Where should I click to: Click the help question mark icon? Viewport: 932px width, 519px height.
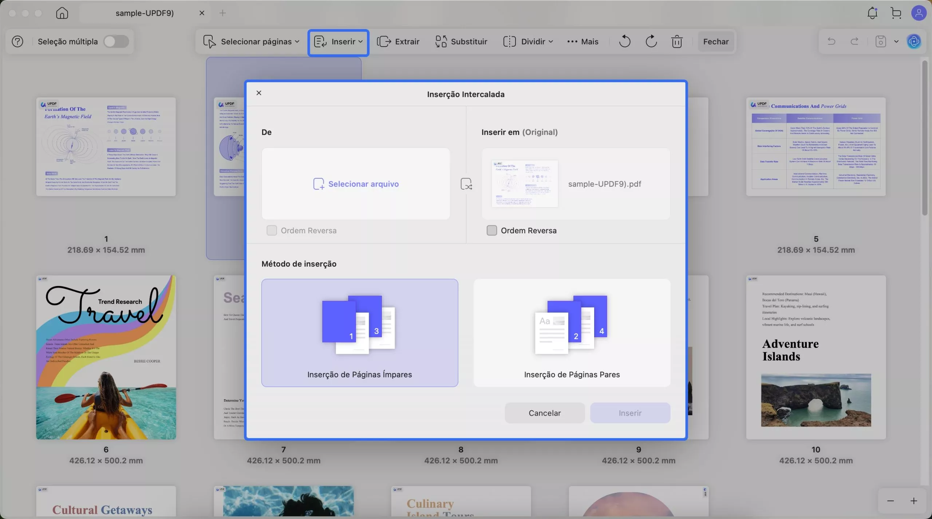17,41
